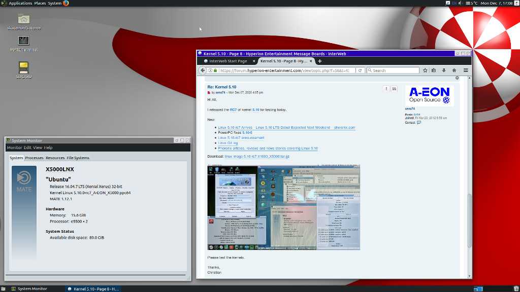Open the Monitor menu in System Monitor
Screen dimensions: 520x292
coord(14,148)
